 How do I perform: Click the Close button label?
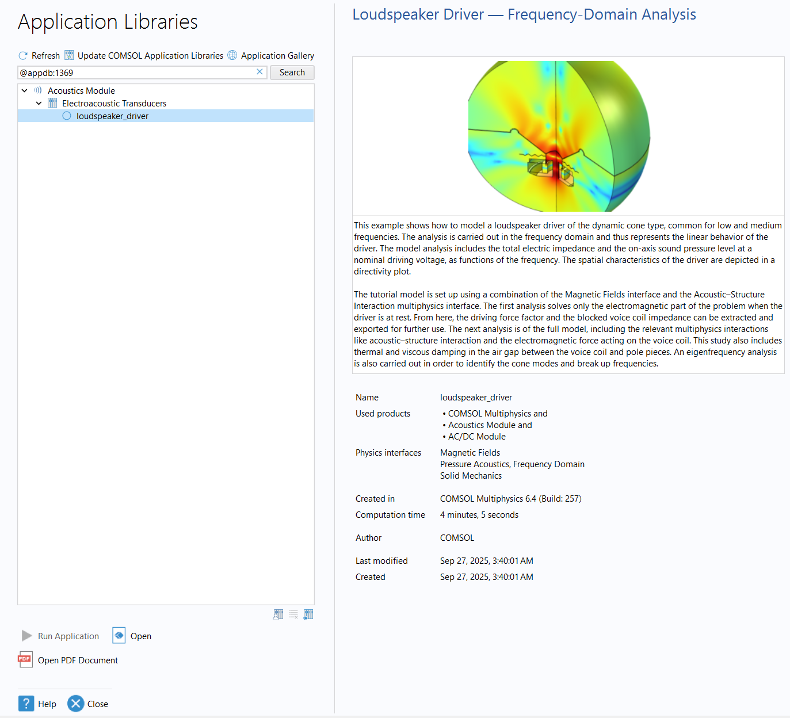tap(98, 704)
